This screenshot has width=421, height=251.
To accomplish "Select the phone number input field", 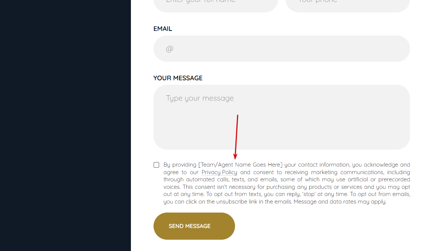I will click(348, 4).
